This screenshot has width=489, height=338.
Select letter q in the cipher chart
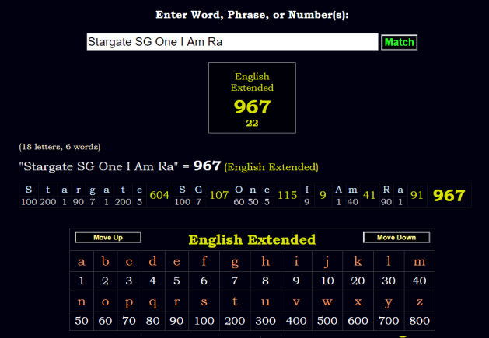pos(152,302)
